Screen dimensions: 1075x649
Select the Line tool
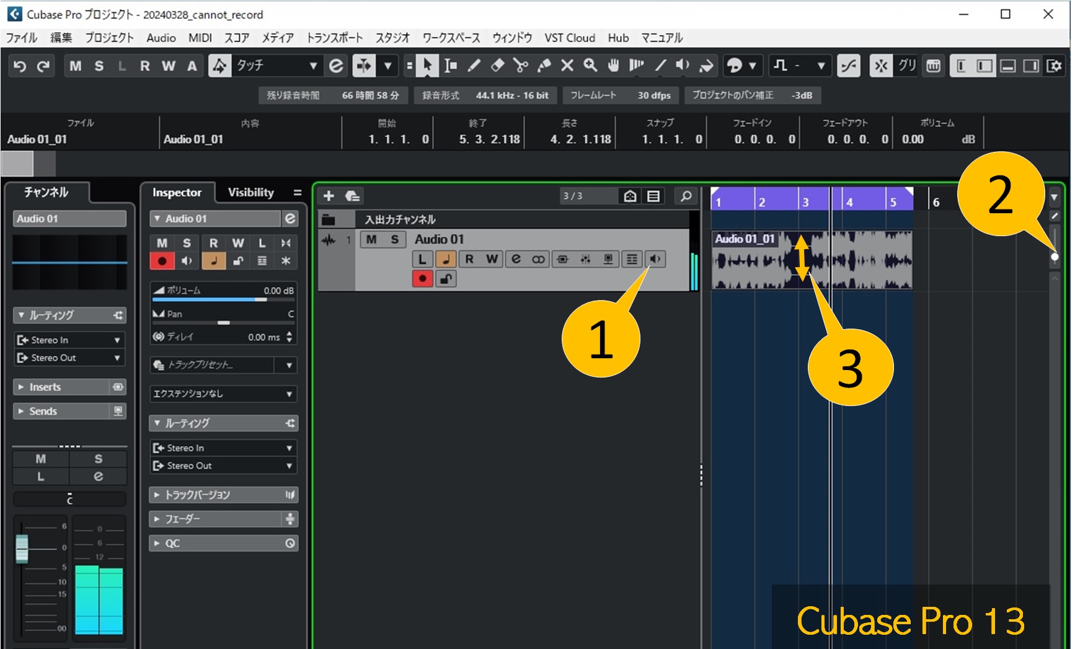point(660,66)
